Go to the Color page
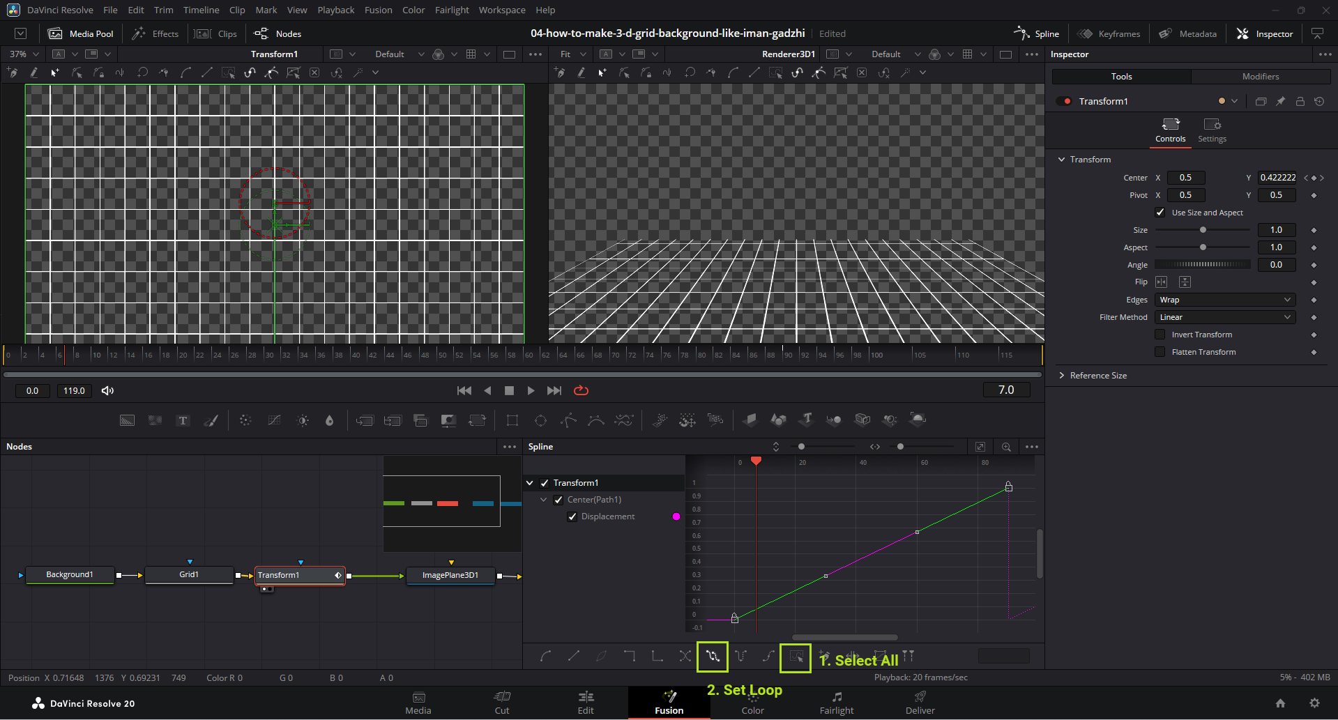Image resolution: width=1338 pixels, height=720 pixels. (x=752, y=703)
